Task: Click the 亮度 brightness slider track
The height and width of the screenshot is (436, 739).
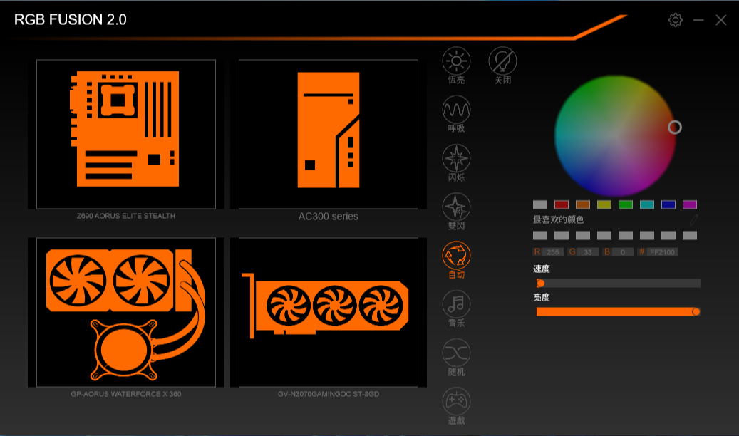Action: click(616, 311)
